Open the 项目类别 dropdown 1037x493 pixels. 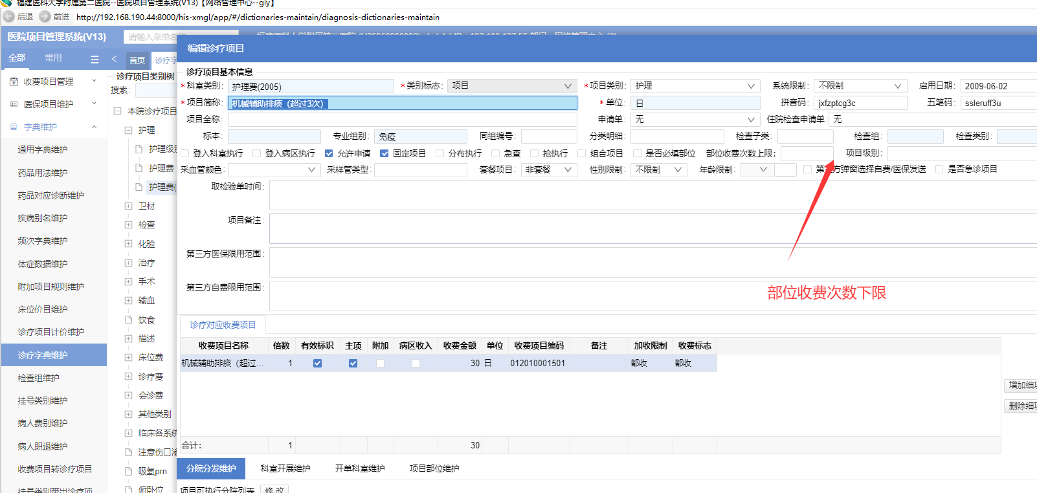[695, 86]
